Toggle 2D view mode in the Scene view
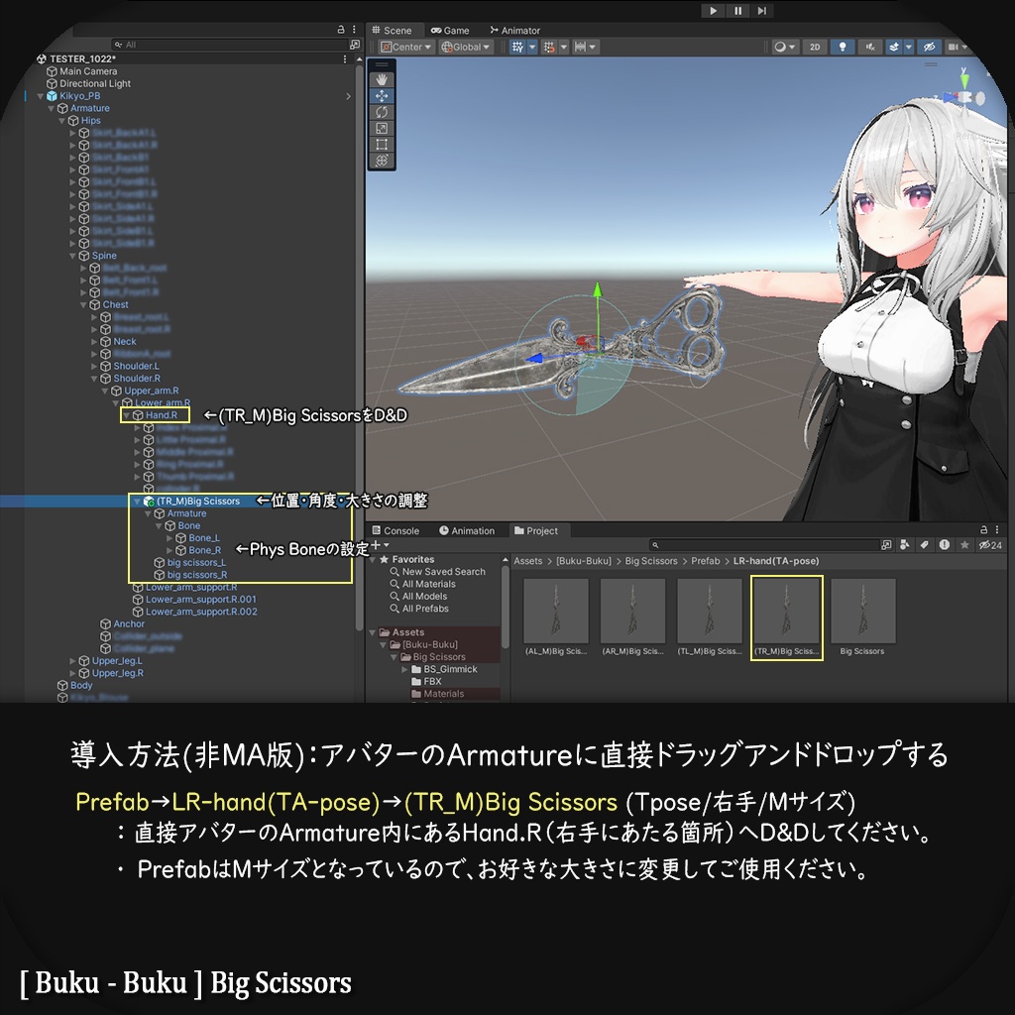 point(815,47)
